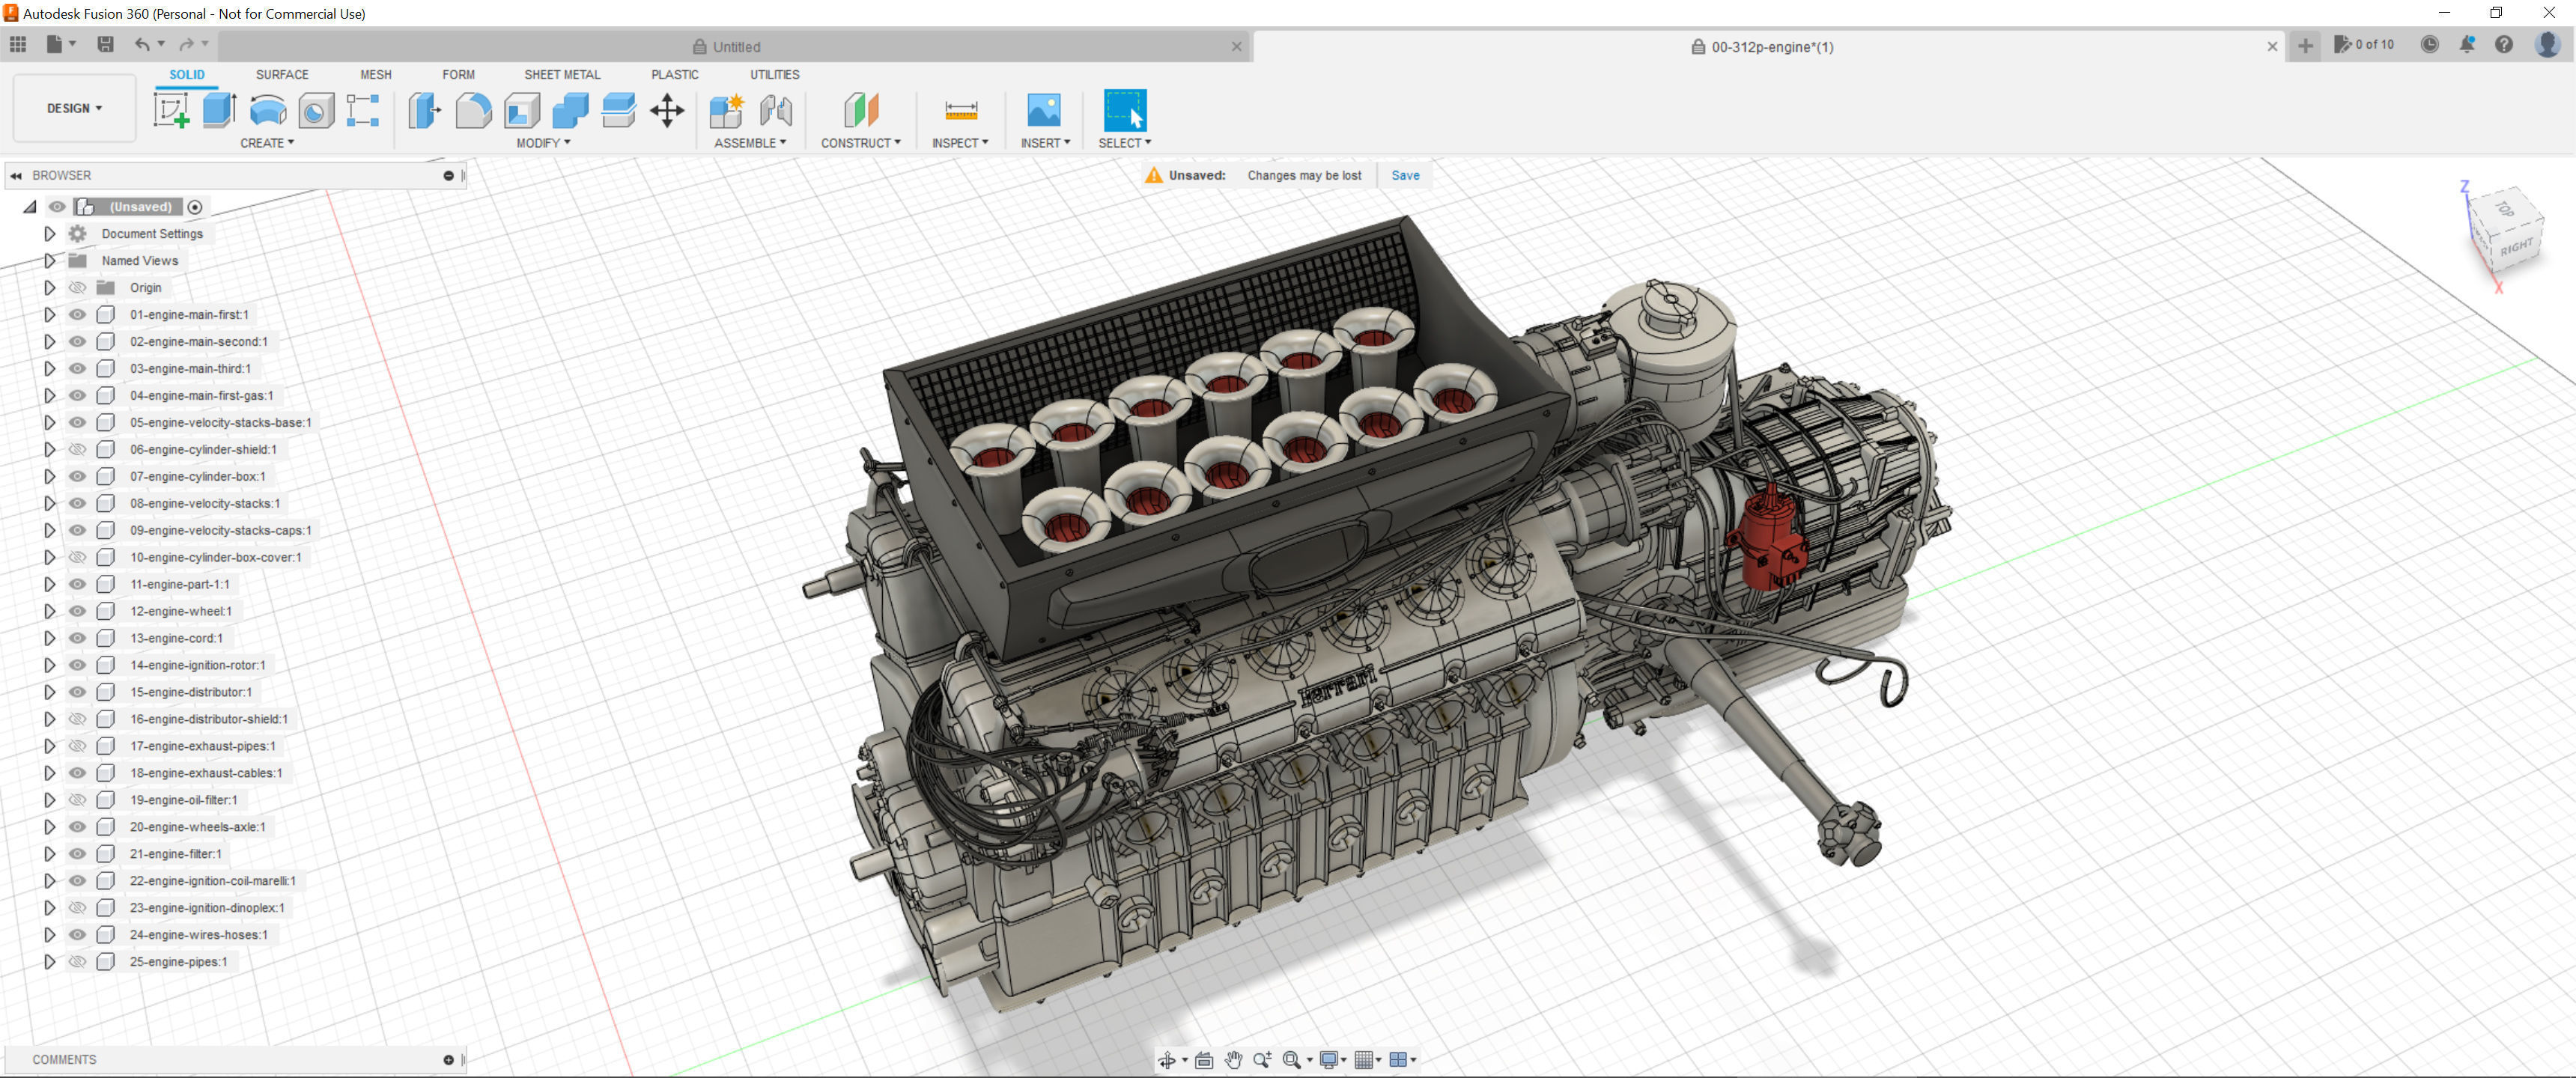Expand the 12-engine-wheel:1 tree node
This screenshot has width=2576, height=1078.
[x=49, y=611]
